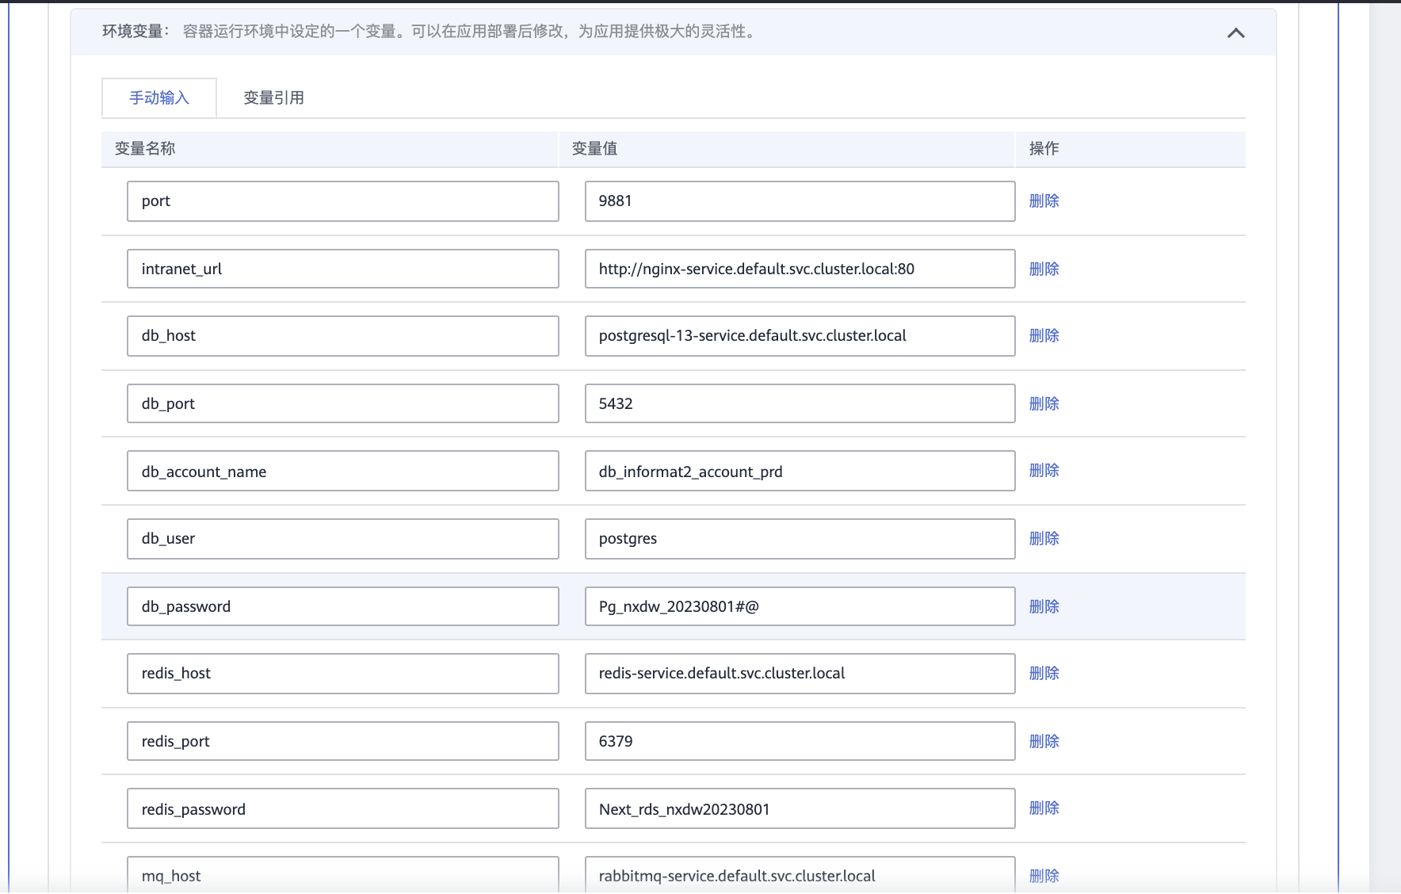The width and height of the screenshot is (1401, 894).
Task: Focus the db_password value input
Action: (800, 606)
